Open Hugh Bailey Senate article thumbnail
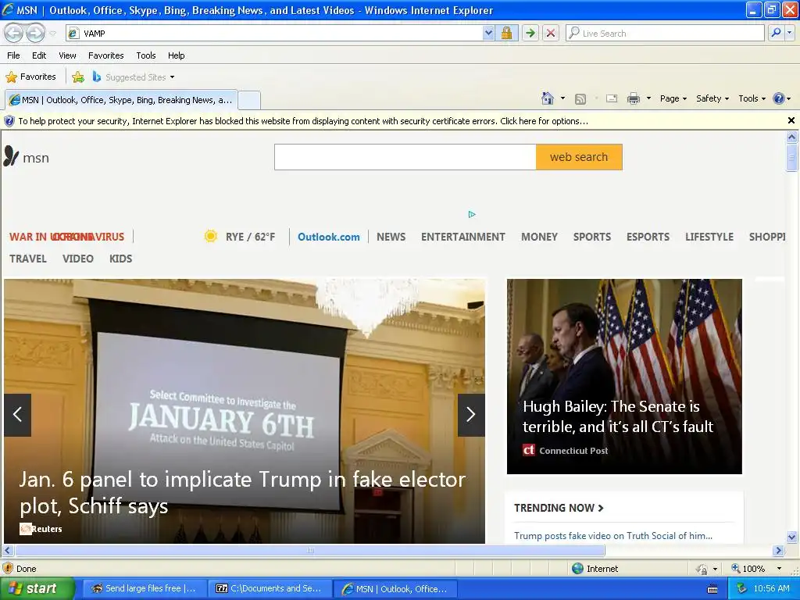Viewport: 800px width, 600px height. 624,376
